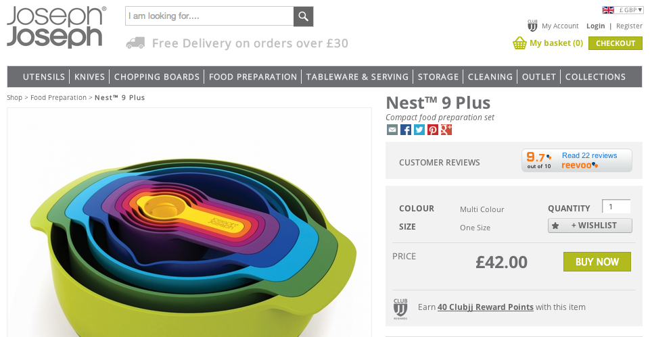
Task: Open the GBP currency dropdown
Action: (622, 9)
